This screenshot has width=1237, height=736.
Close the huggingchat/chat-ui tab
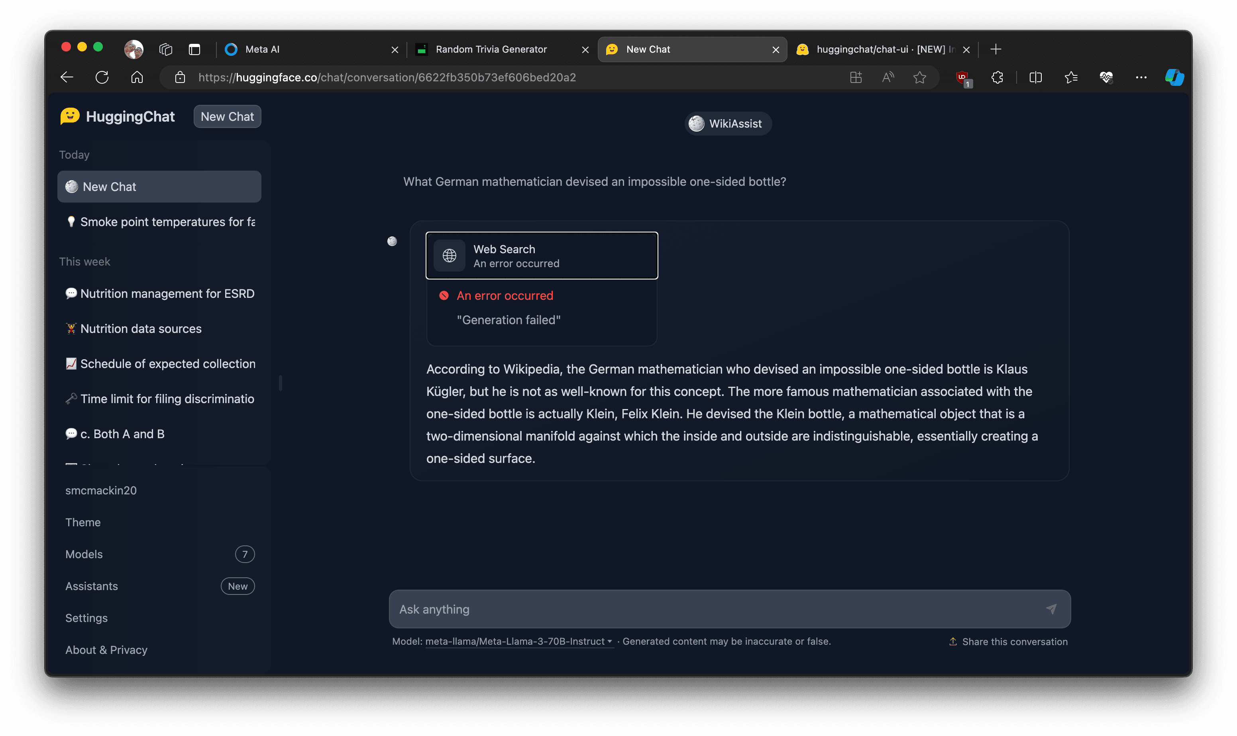[966, 49]
